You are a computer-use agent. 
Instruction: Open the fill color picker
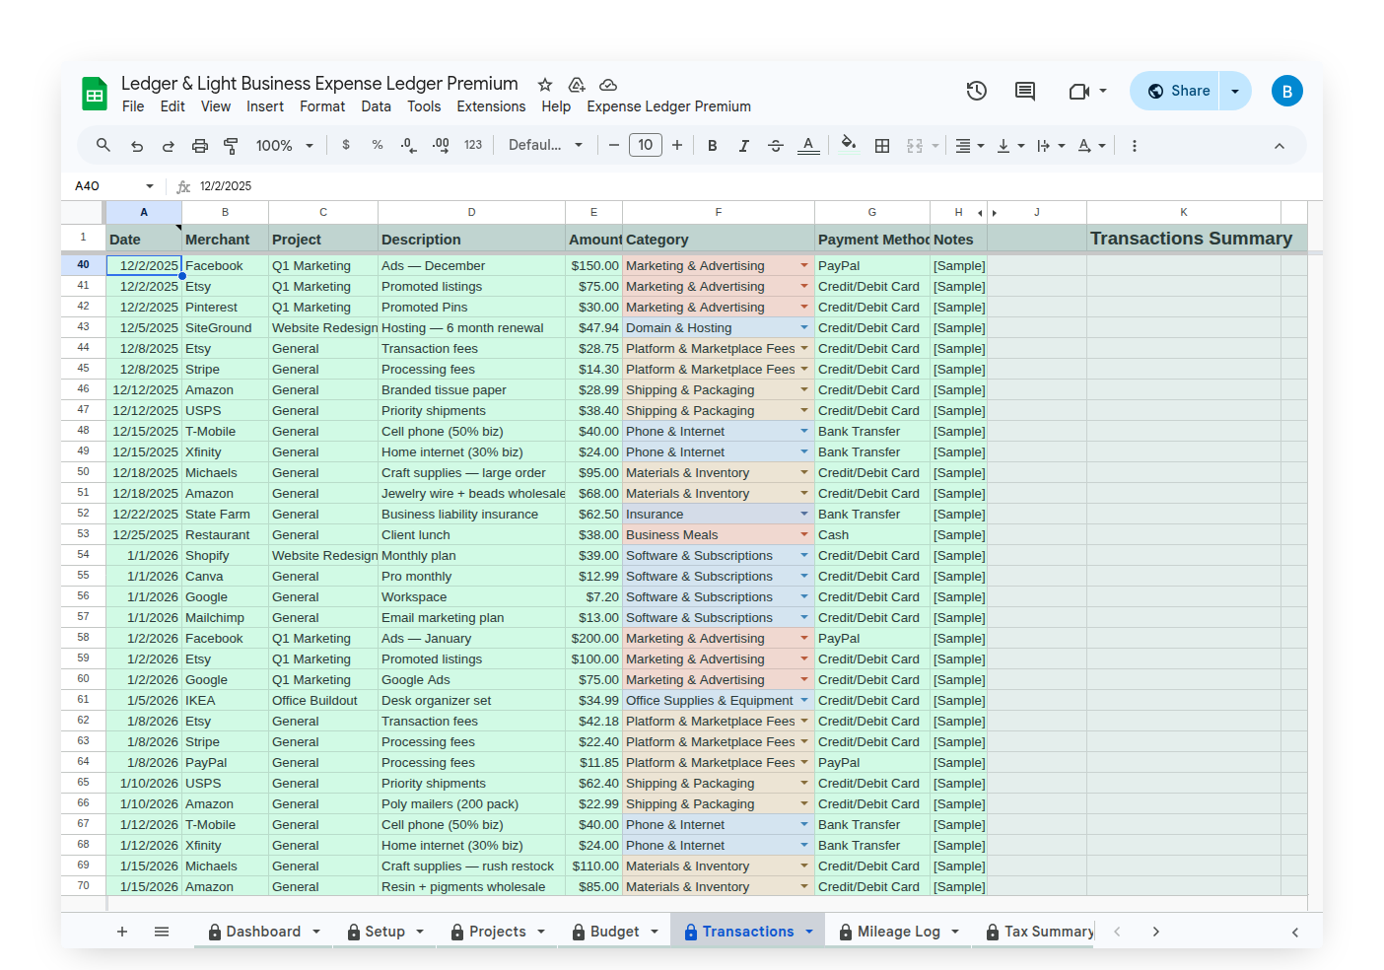click(849, 145)
